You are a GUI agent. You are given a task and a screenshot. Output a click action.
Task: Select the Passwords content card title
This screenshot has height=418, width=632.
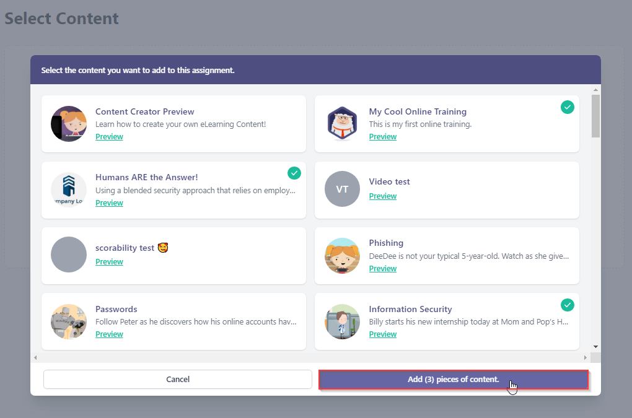coord(116,309)
